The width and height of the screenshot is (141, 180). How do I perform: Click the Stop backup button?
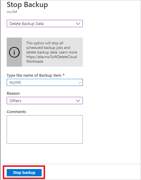(x=24, y=172)
